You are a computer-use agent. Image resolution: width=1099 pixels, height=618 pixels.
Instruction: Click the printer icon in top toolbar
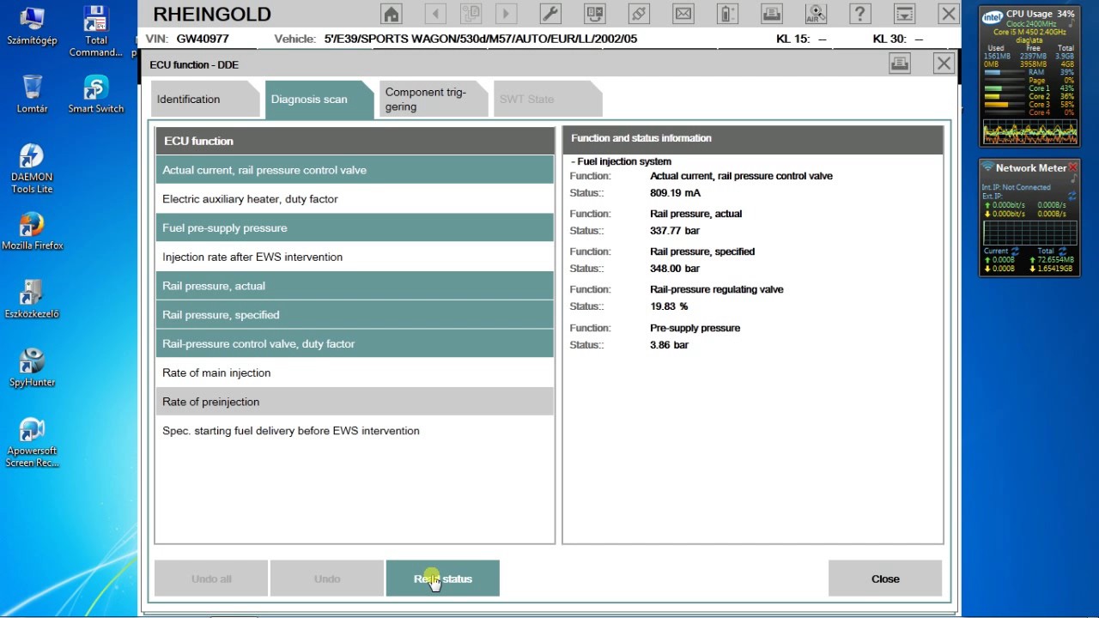click(771, 14)
